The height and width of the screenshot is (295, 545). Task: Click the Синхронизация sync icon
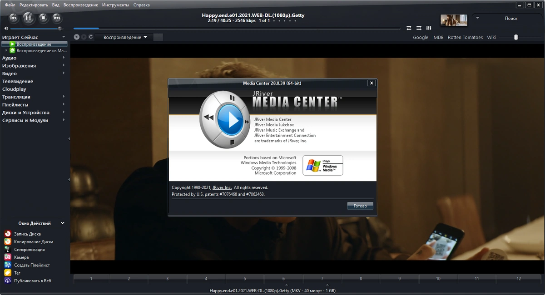coord(8,249)
